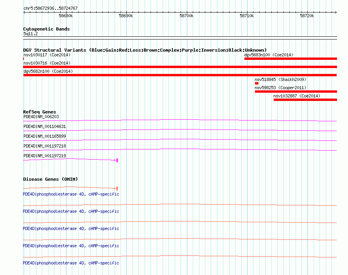The height and width of the screenshot is (275, 348).
Task: Click the orange exon end marker in Disease Genes
Action: tap(117, 189)
